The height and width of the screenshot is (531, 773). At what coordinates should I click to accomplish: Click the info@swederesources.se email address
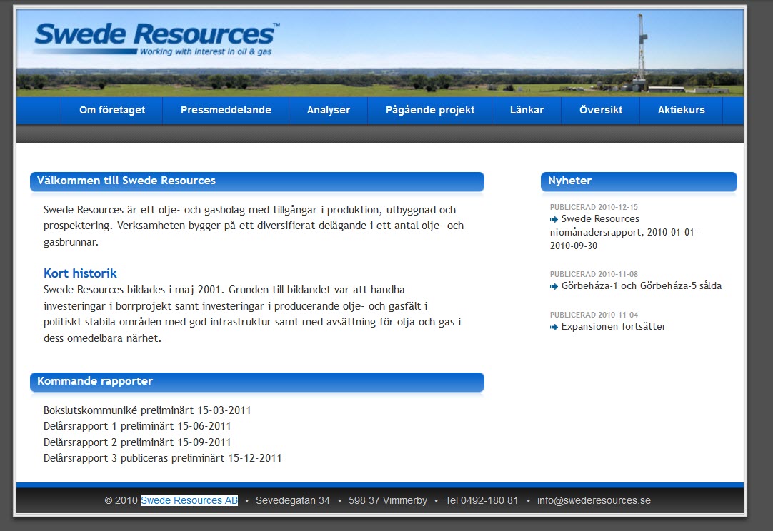[594, 500]
